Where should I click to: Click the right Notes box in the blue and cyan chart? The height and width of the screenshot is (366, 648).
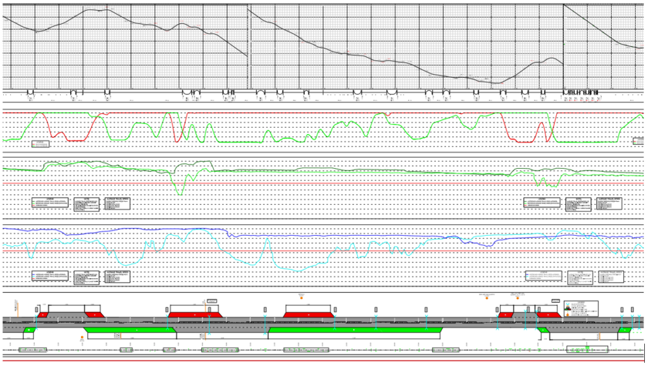tap(579, 276)
